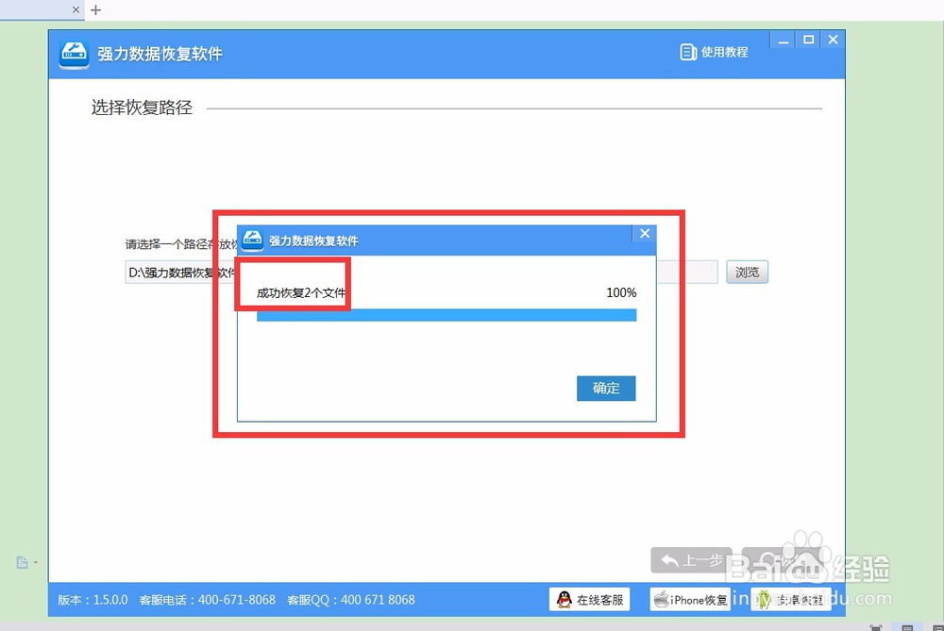Image resolution: width=944 pixels, height=631 pixels.
Task: Minimize the main recovery software window
Action: pos(784,41)
